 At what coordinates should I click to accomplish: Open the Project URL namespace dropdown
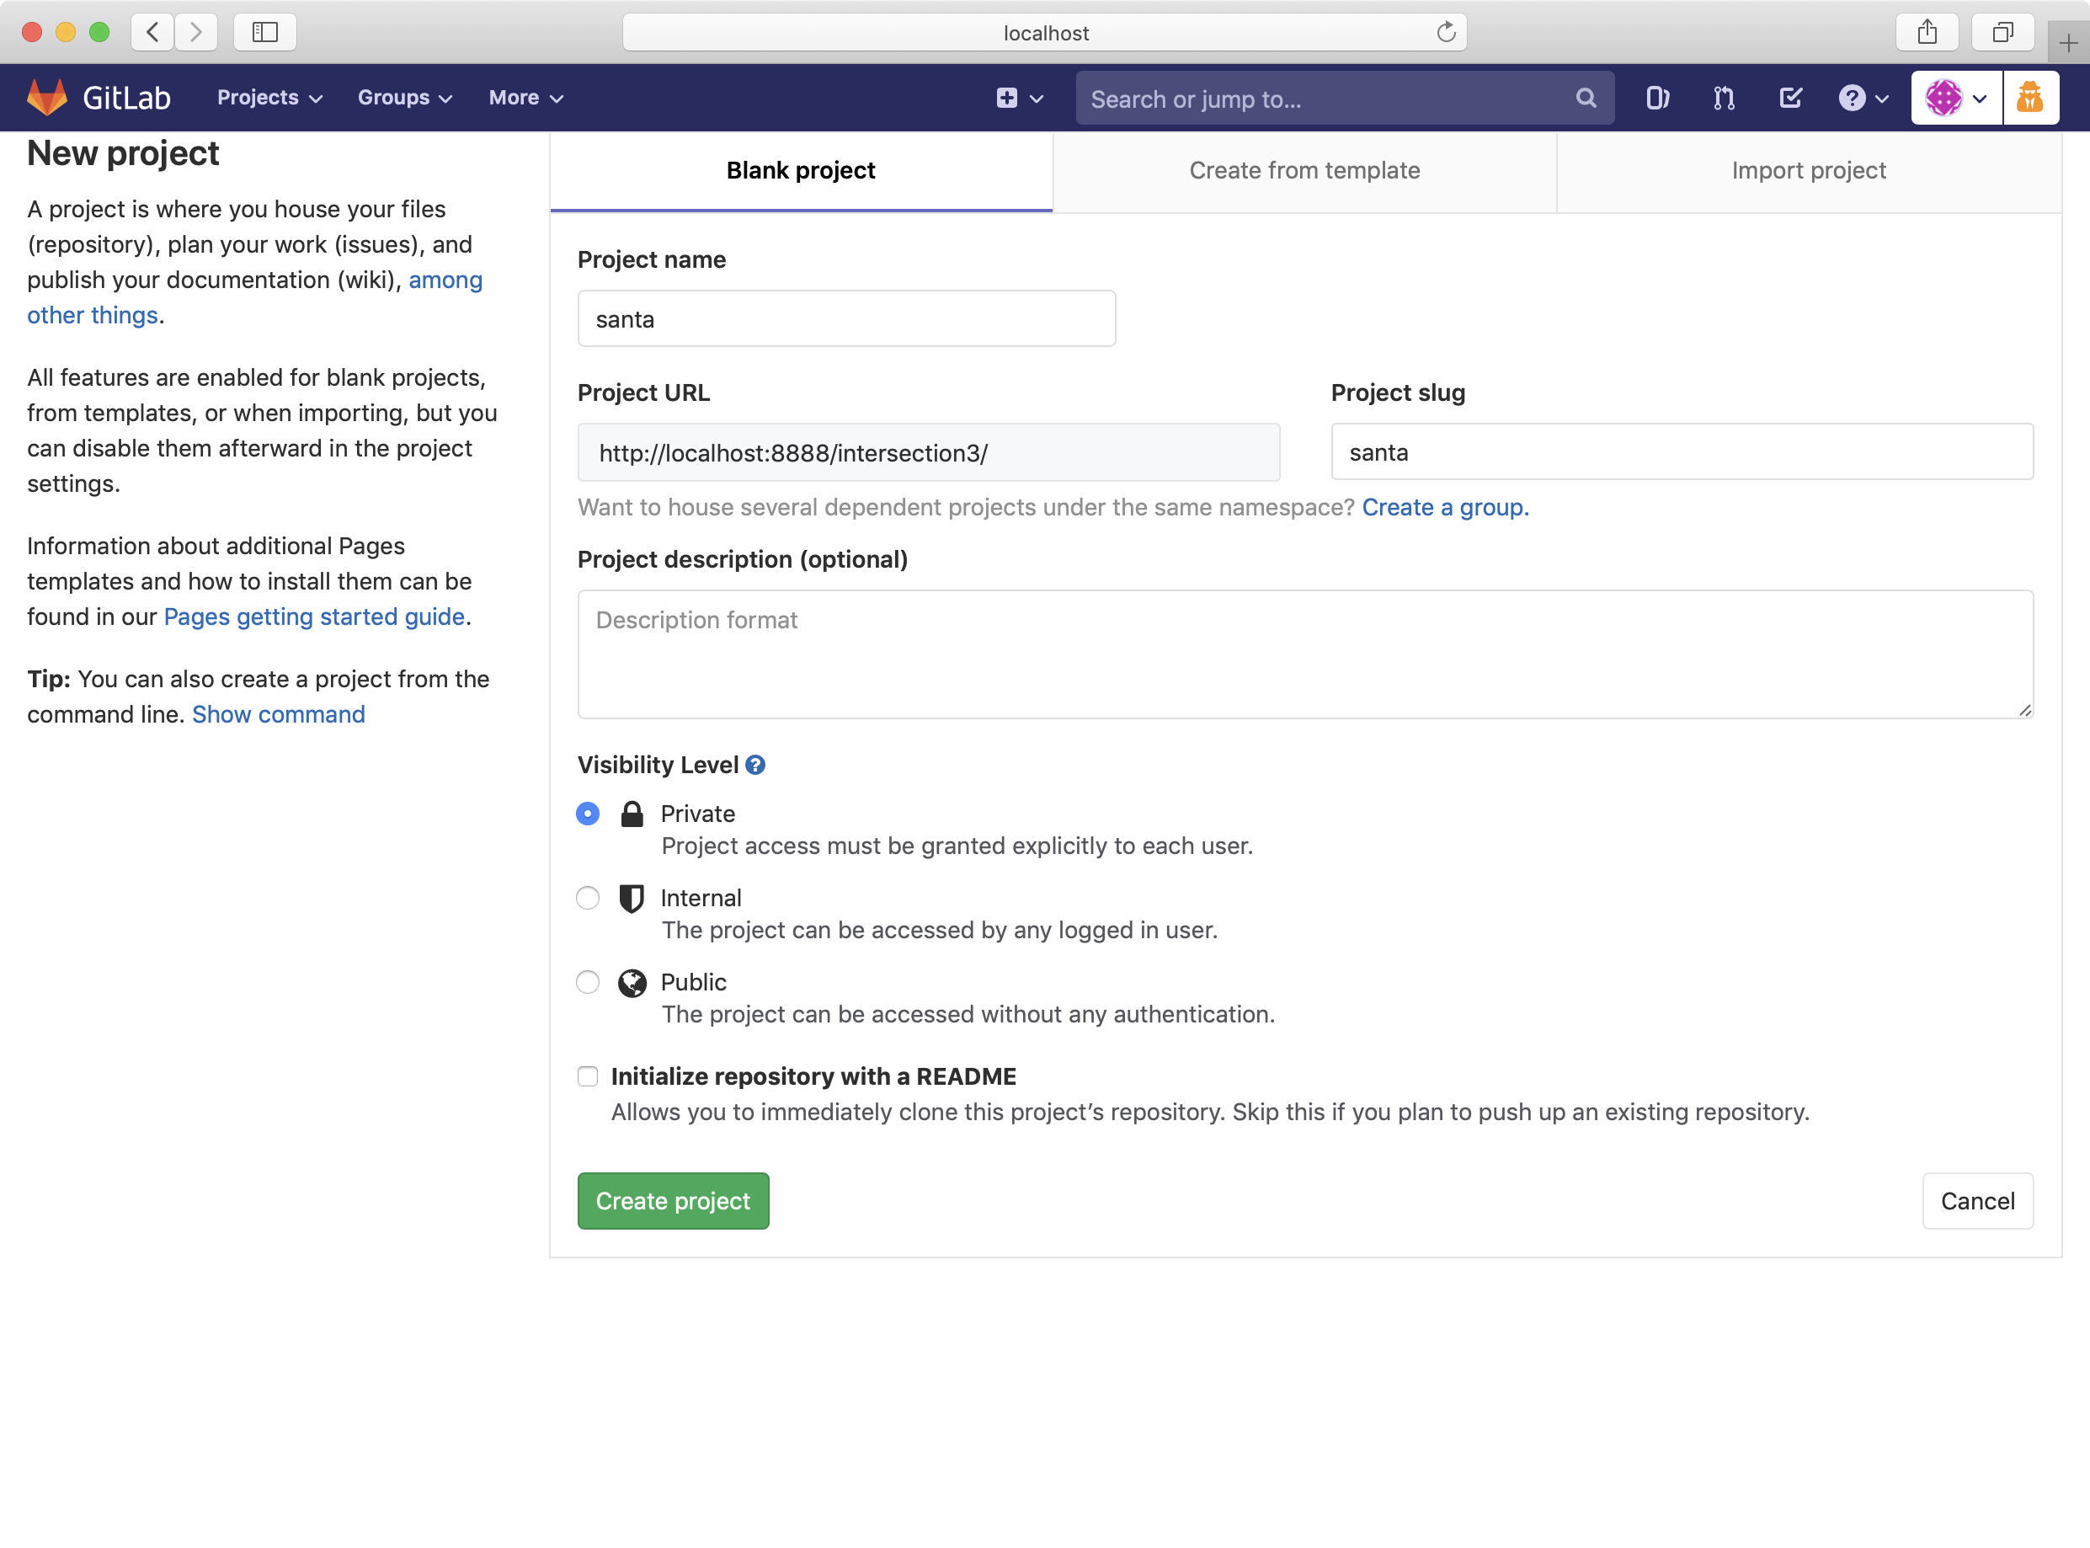coord(928,452)
